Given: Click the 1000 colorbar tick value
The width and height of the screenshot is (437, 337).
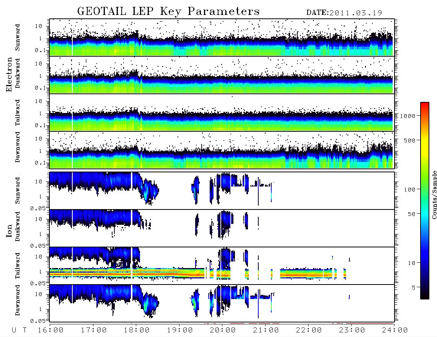Looking at the screenshot, I should click(x=408, y=116).
